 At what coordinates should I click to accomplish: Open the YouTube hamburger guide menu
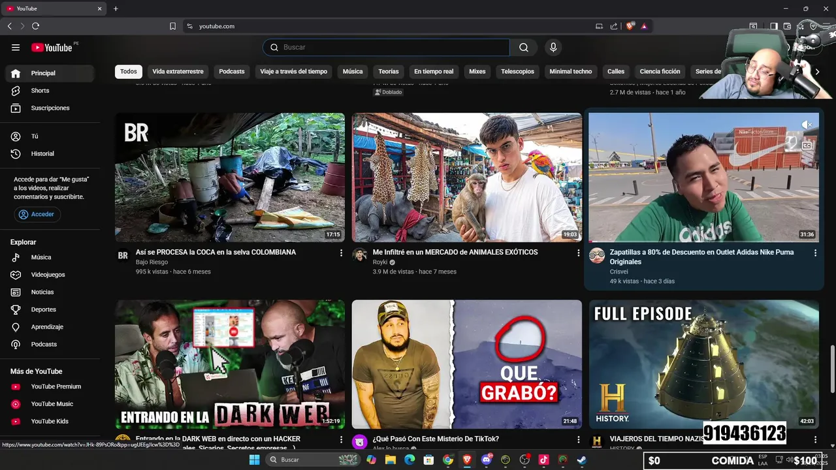point(16,47)
